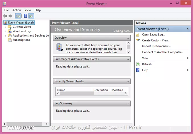Click the Back arrow toolbar icon
The width and height of the screenshot is (193, 134).
tap(5, 16)
